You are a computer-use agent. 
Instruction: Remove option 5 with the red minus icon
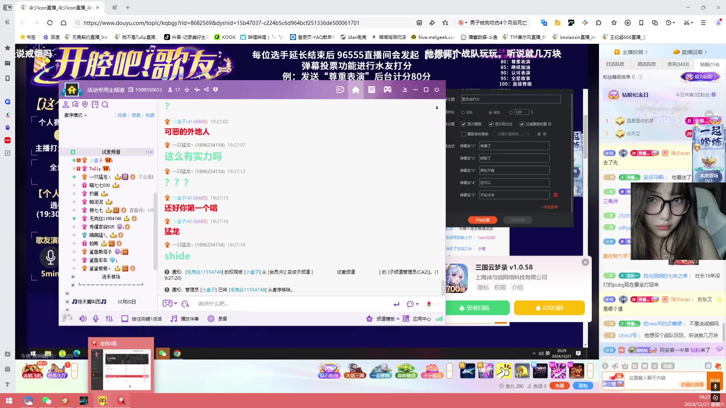point(556,195)
